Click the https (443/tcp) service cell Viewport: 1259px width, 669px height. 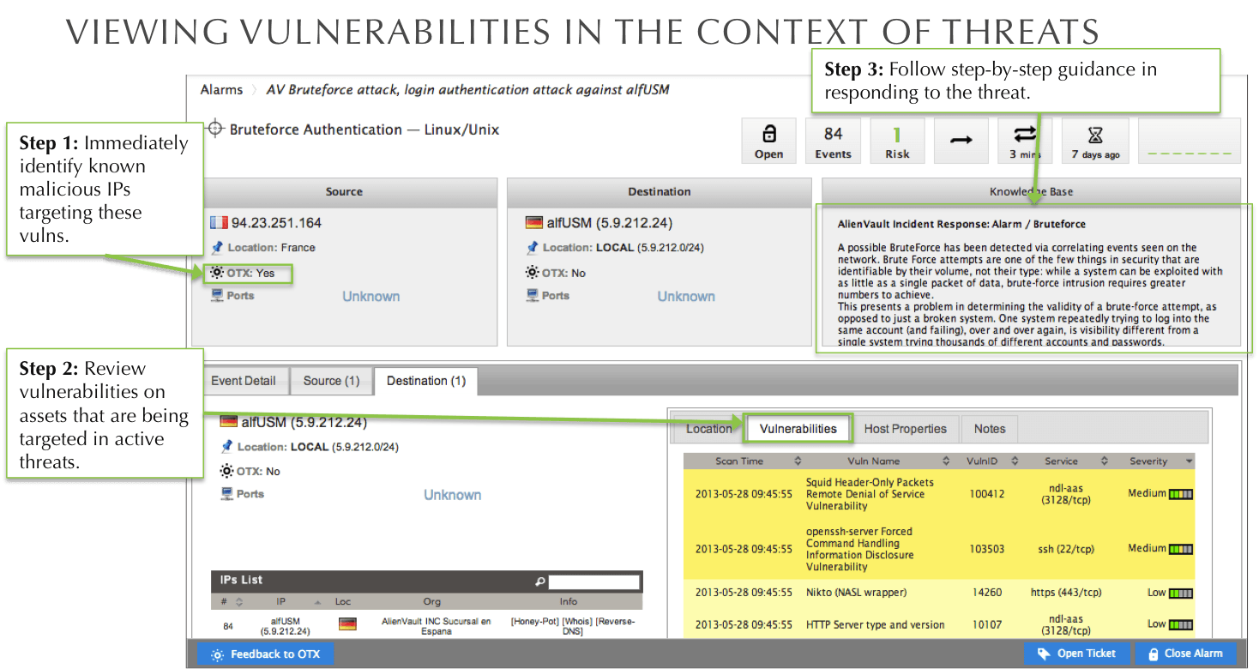point(1066,593)
